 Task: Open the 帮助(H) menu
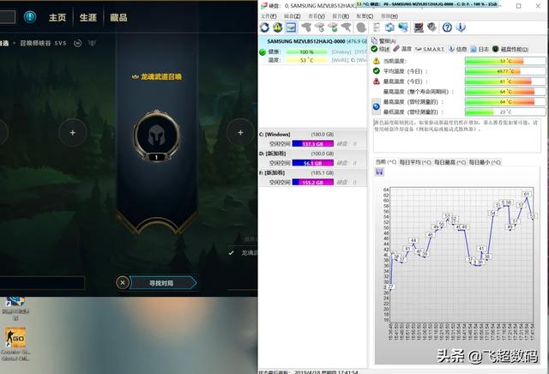click(x=389, y=16)
